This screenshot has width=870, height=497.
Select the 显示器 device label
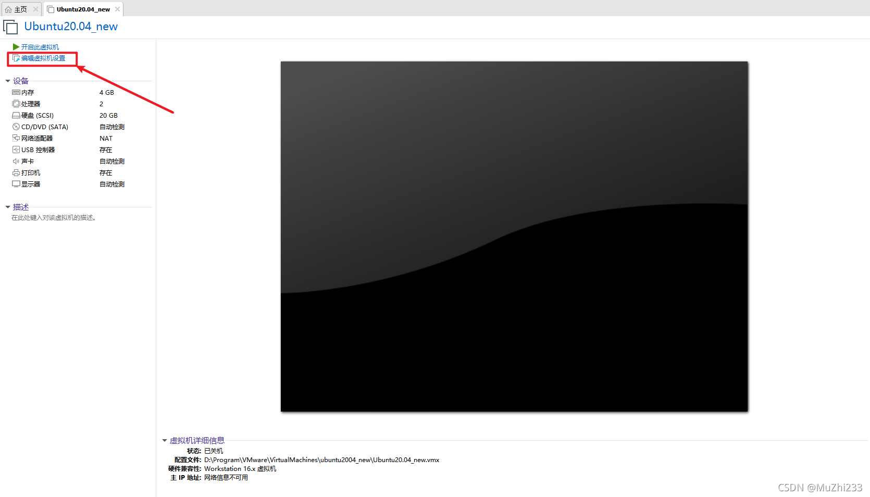(31, 184)
